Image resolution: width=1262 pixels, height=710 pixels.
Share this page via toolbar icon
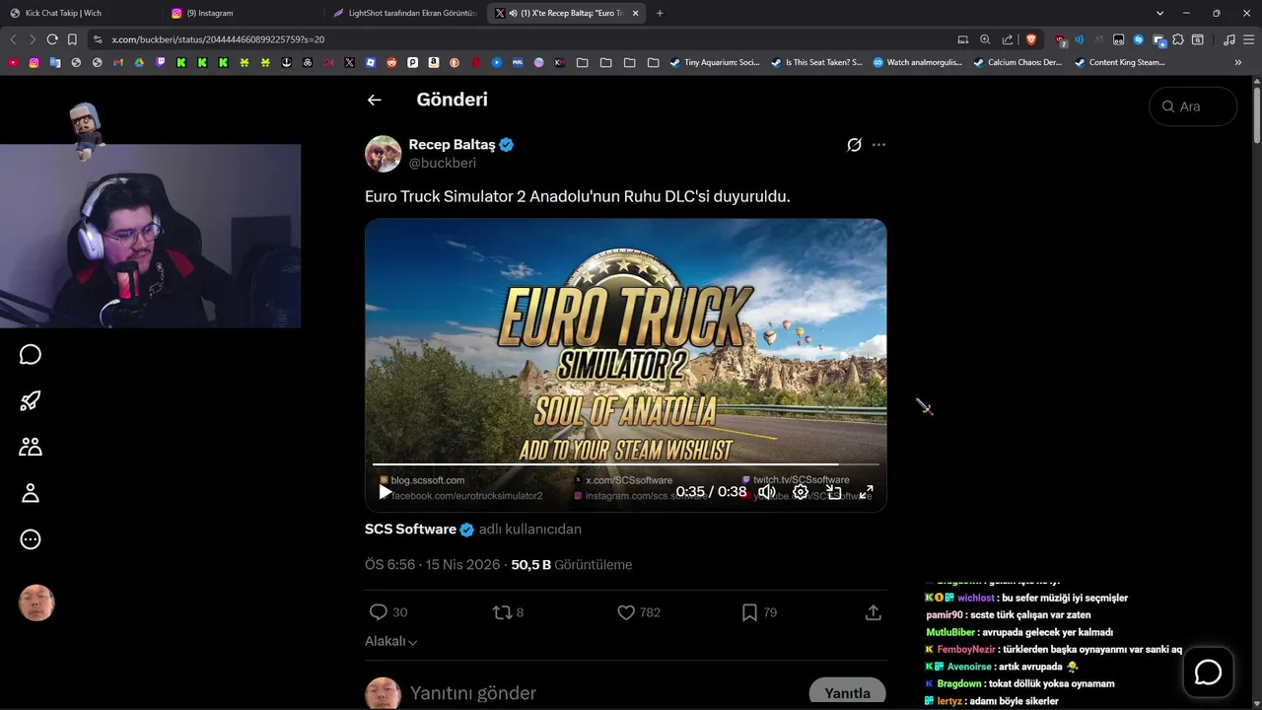click(x=1008, y=39)
